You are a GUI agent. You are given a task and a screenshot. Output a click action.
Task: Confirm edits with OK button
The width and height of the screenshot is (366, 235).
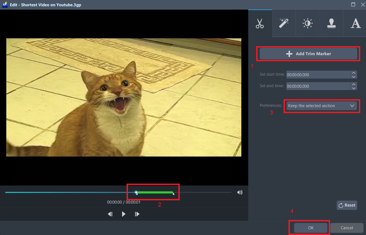311,228
